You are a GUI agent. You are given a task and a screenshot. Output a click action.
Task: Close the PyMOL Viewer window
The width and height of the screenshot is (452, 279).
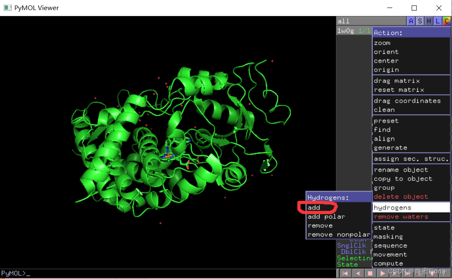(x=439, y=8)
